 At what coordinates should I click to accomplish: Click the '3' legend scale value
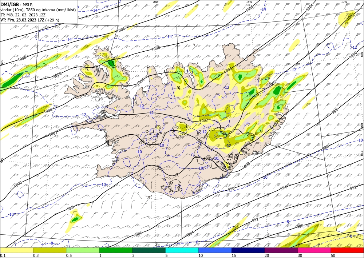click(x=134, y=255)
